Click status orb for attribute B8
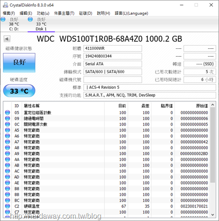This screenshot has width=219, height=221. click(x=7, y=188)
